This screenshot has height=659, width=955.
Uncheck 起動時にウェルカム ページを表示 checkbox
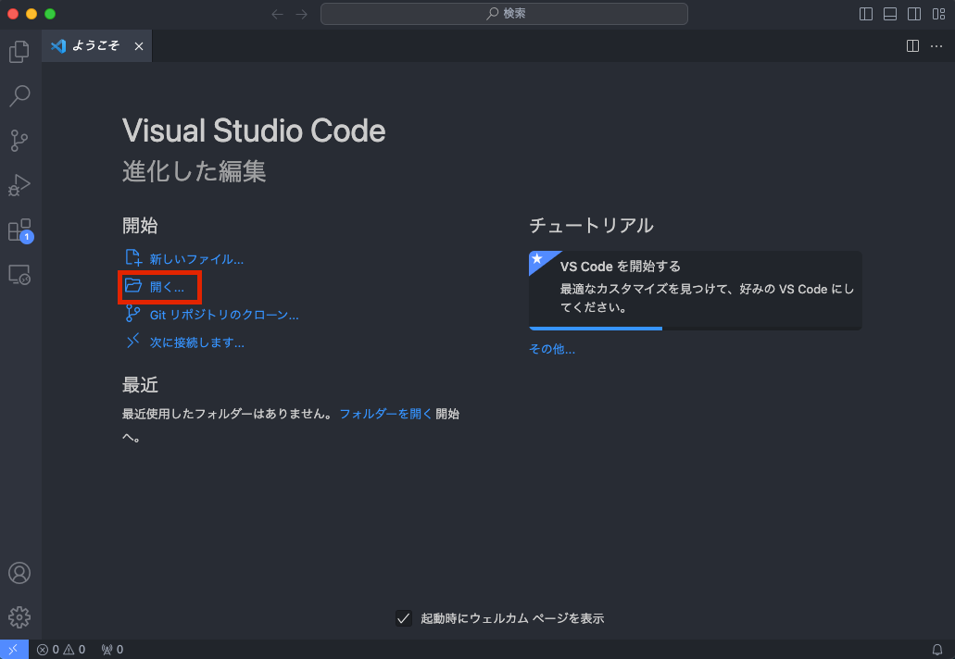(403, 618)
